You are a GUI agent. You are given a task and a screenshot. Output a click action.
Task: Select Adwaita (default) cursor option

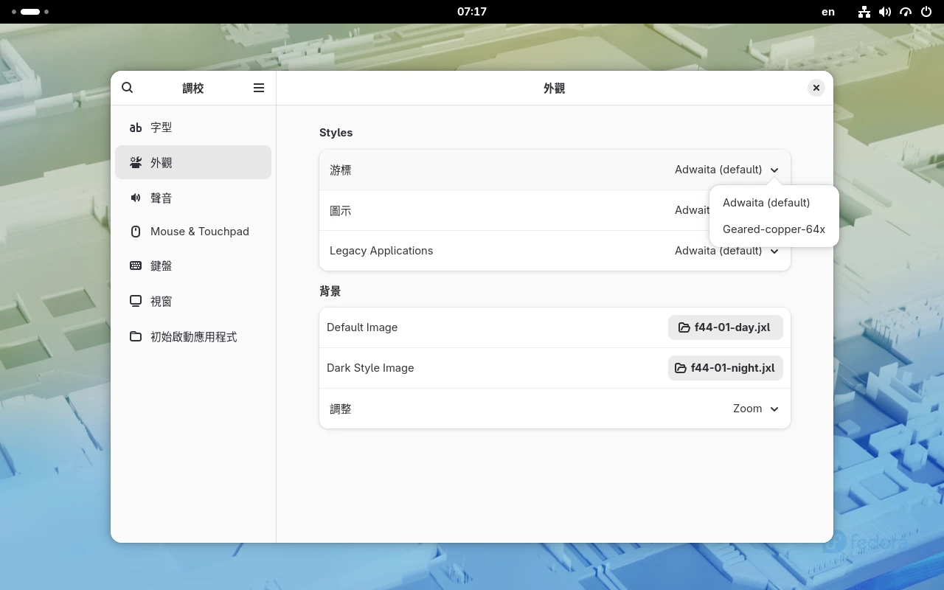(774, 203)
